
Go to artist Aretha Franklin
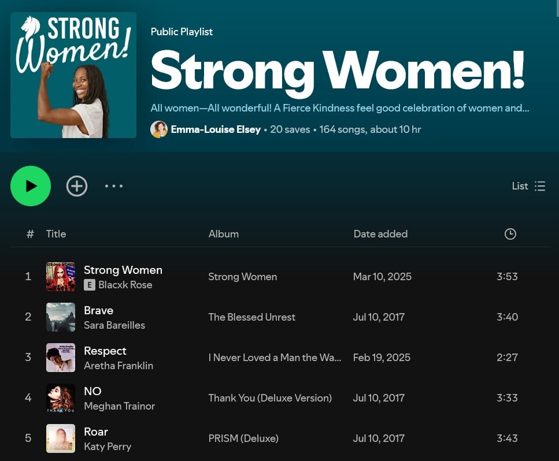pyautogui.click(x=119, y=366)
